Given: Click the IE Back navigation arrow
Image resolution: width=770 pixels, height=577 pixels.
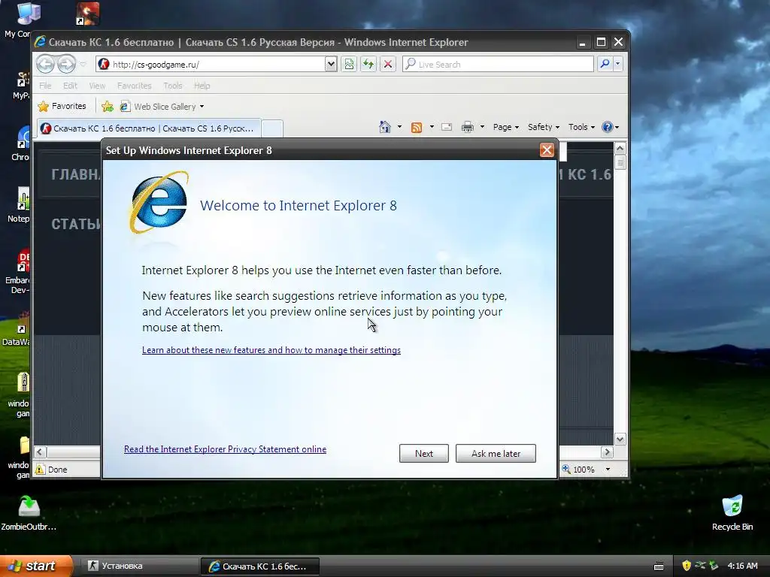Looking at the screenshot, I should coord(45,64).
